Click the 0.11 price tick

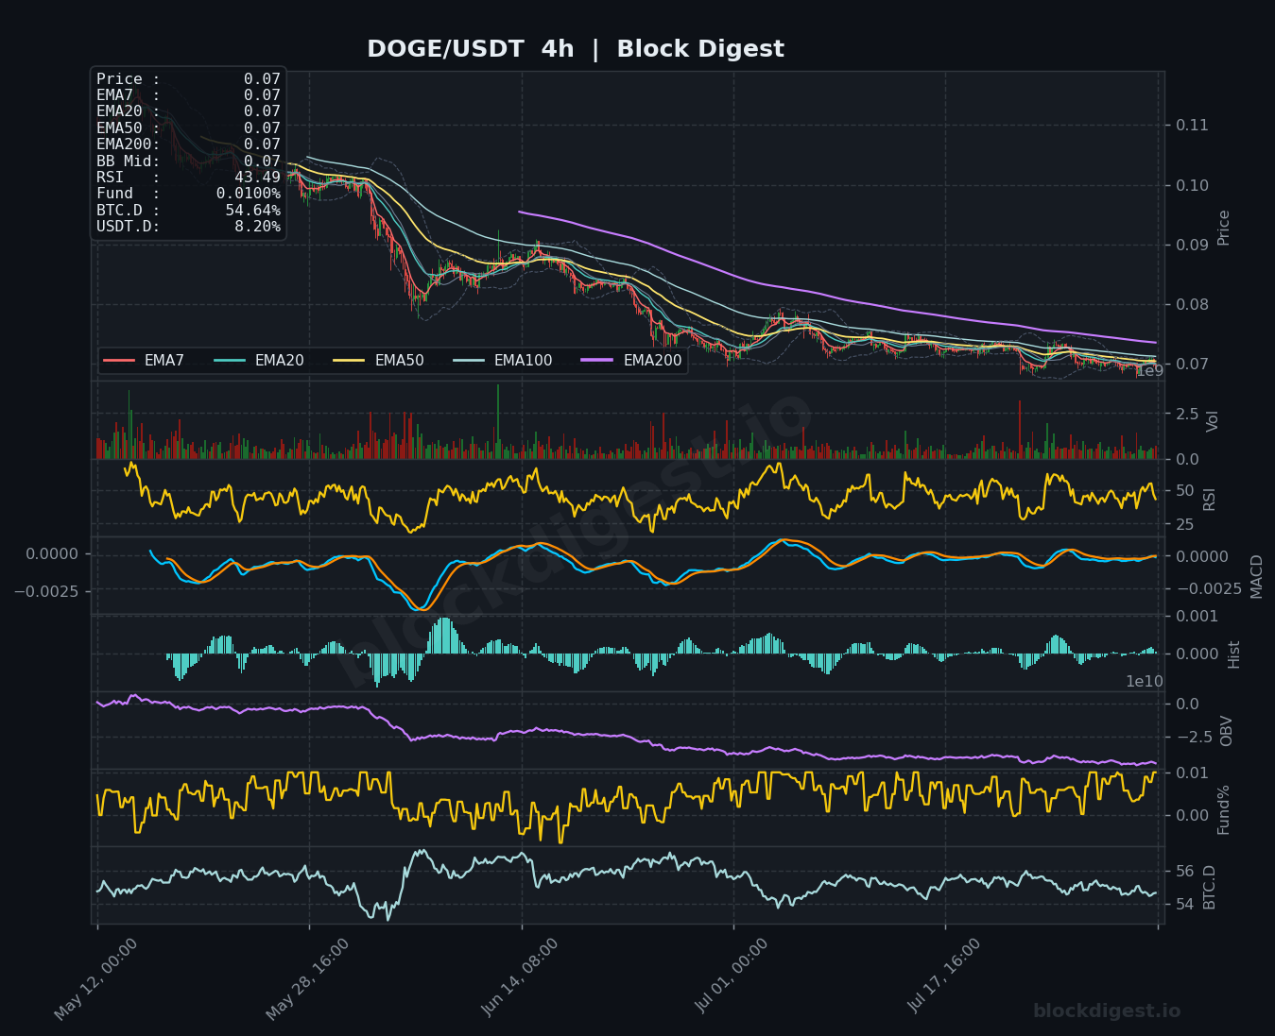click(1192, 125)
